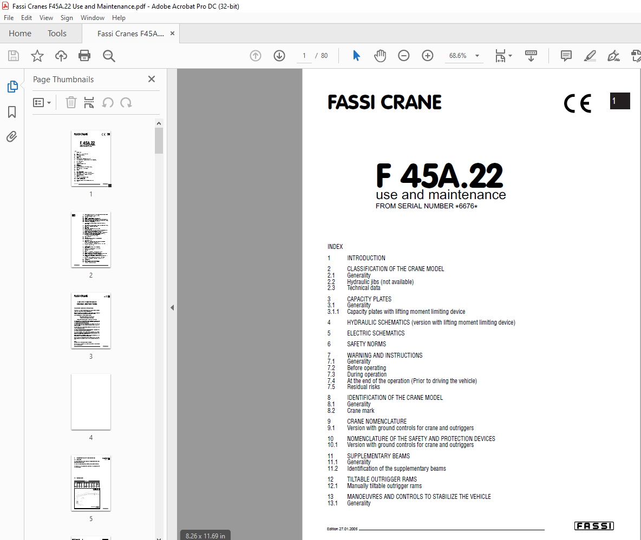Click thumbnails scrollbar up arrow
The height and width of the screenshot is (540, 641).
tap(159, 123)
